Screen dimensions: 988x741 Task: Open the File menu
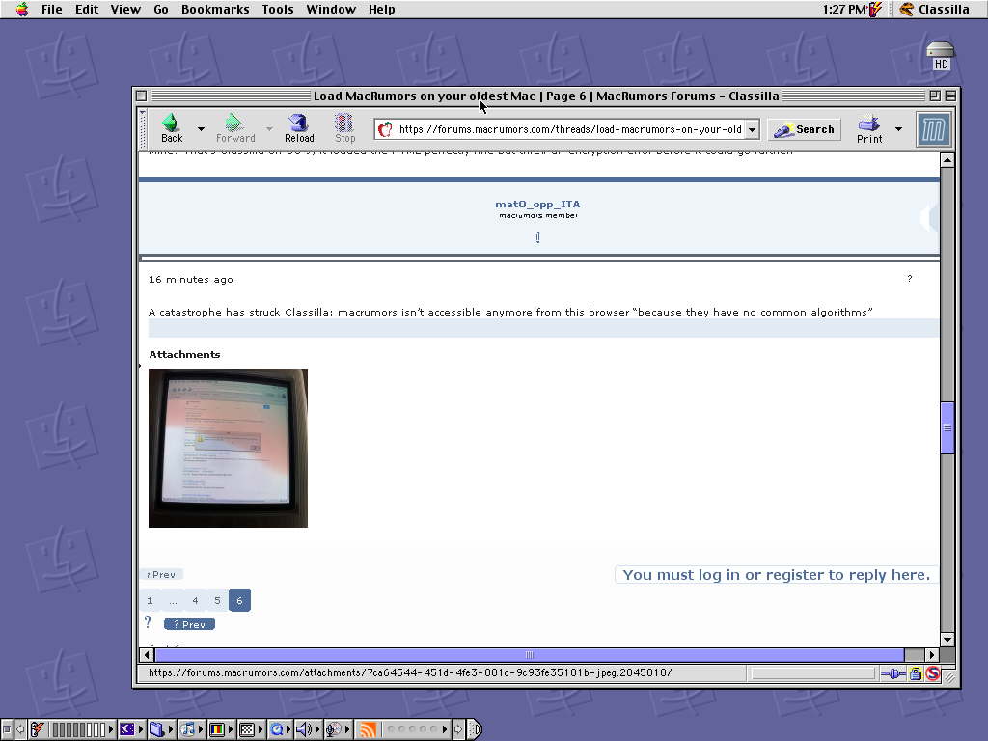pyautogui.click(x=52, y=10)
